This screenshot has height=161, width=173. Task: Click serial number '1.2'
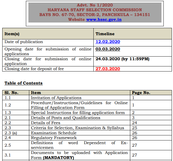point(8,105)
